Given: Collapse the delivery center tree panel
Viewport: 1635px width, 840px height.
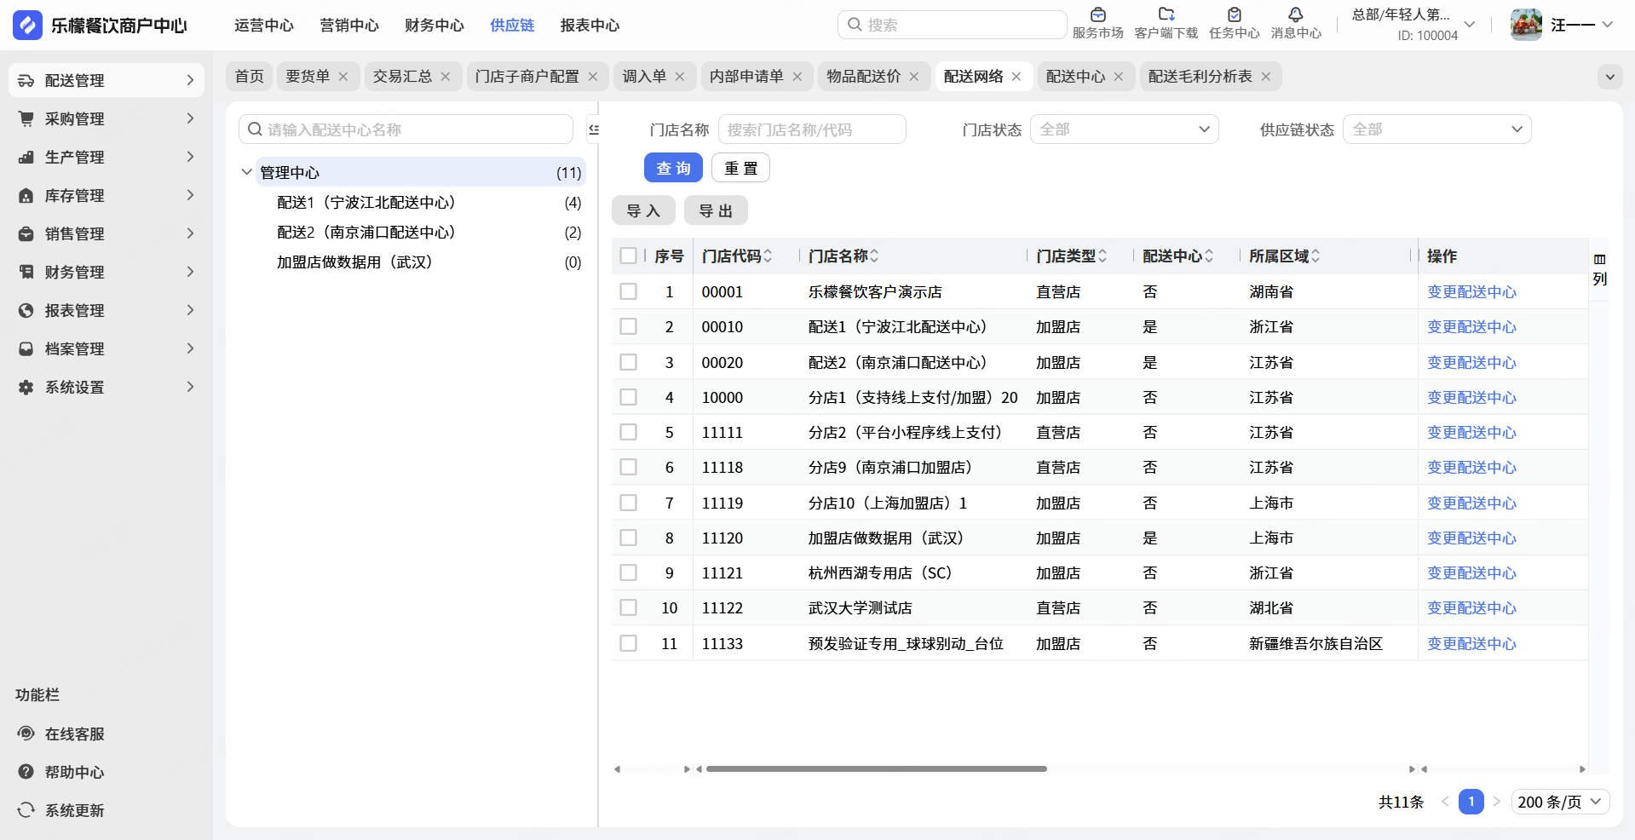Looking at the screenshot, I should click(x=594, y=129).
